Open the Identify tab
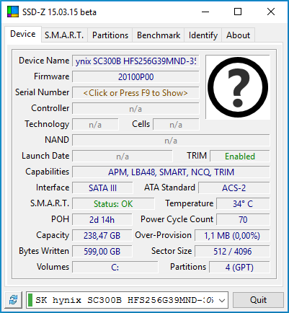Image resolution: width=289 pixels, height=313 pixels. (203, 35)
